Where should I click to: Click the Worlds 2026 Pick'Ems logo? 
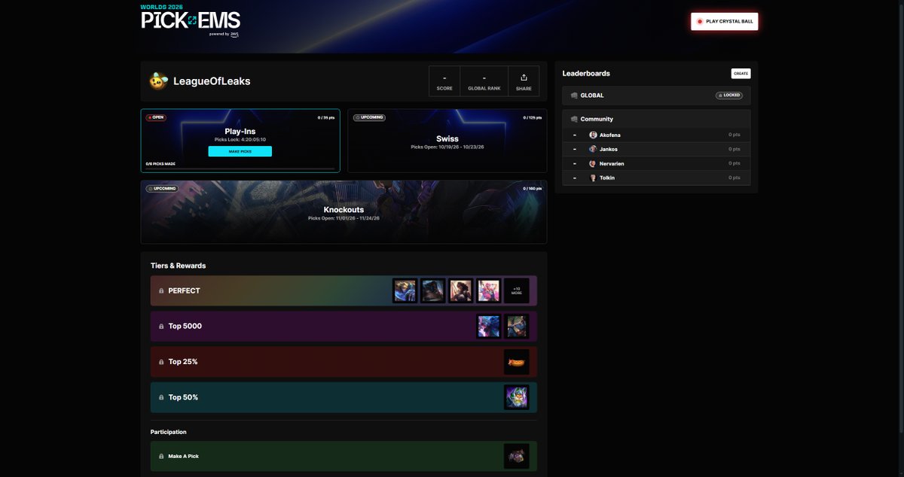pos(191,21)
